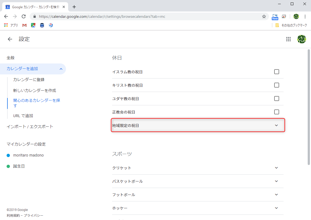The image size is (311, 220).
Task: Click the blue color dot for moritaro madono
Action: tap(8, 155)
